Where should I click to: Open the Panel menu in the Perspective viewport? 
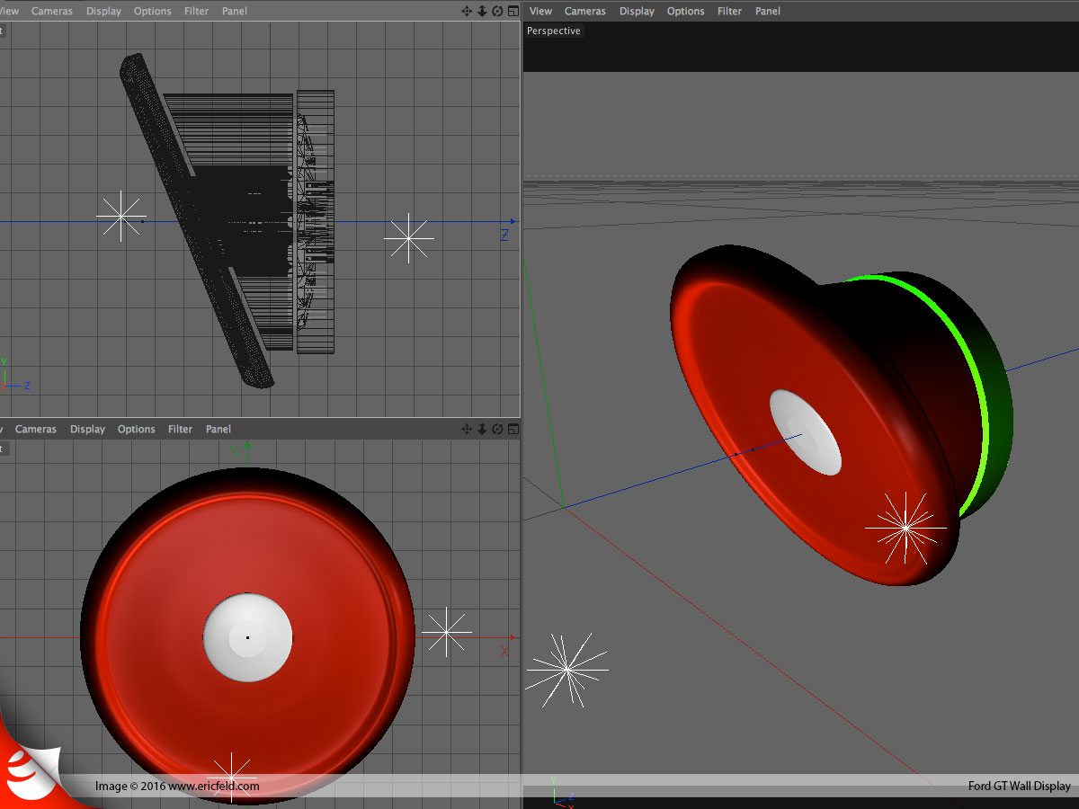(768, 11)
